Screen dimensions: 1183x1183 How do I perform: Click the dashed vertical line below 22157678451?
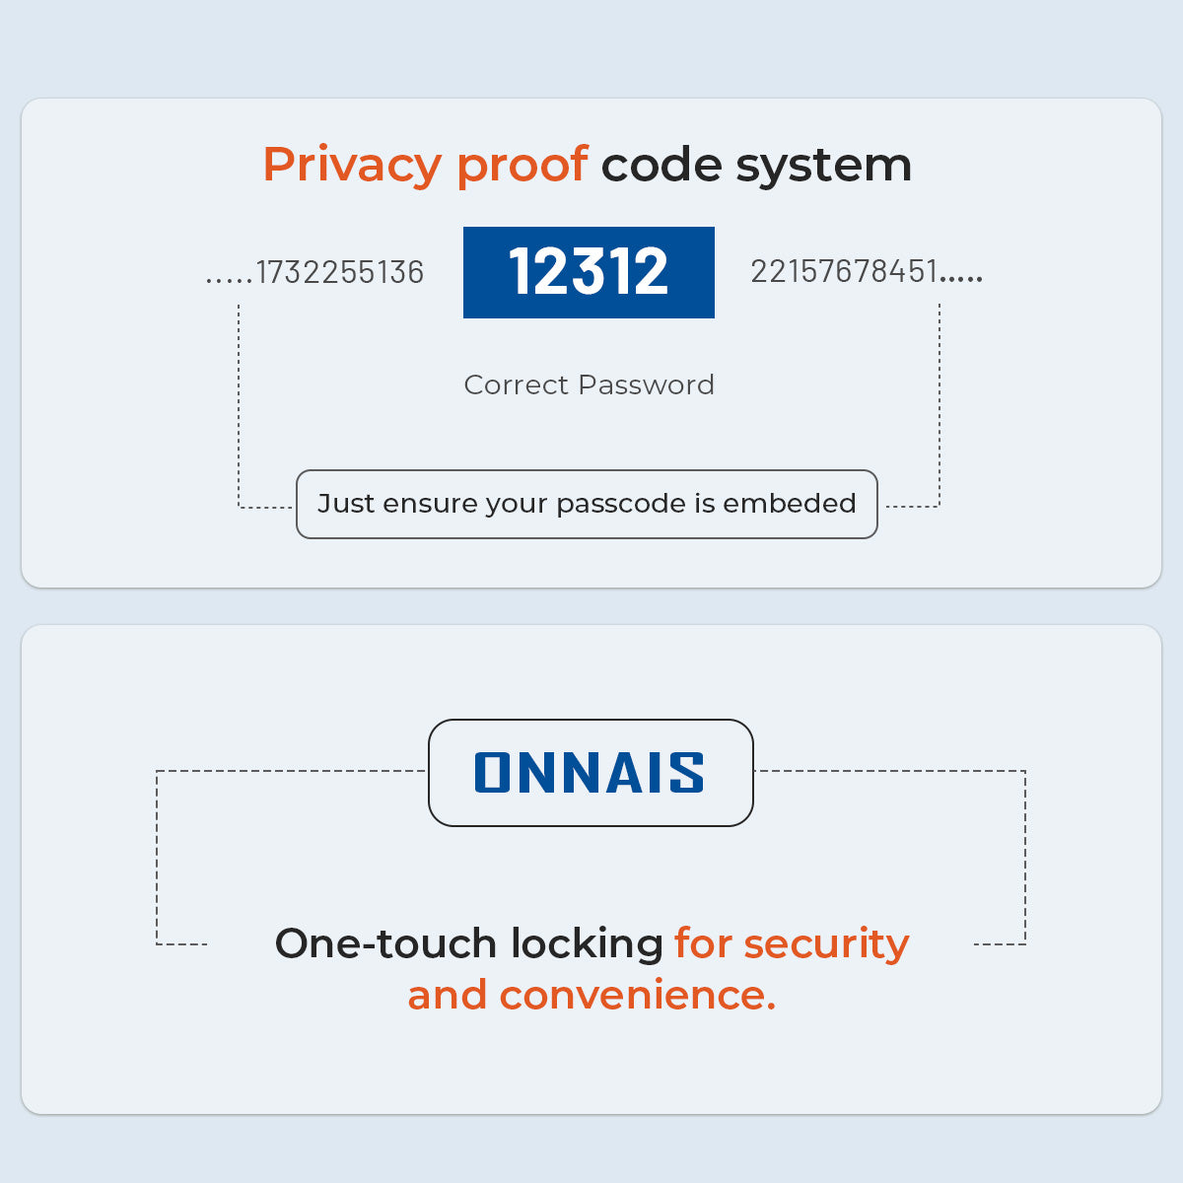(x=939, y=404)
